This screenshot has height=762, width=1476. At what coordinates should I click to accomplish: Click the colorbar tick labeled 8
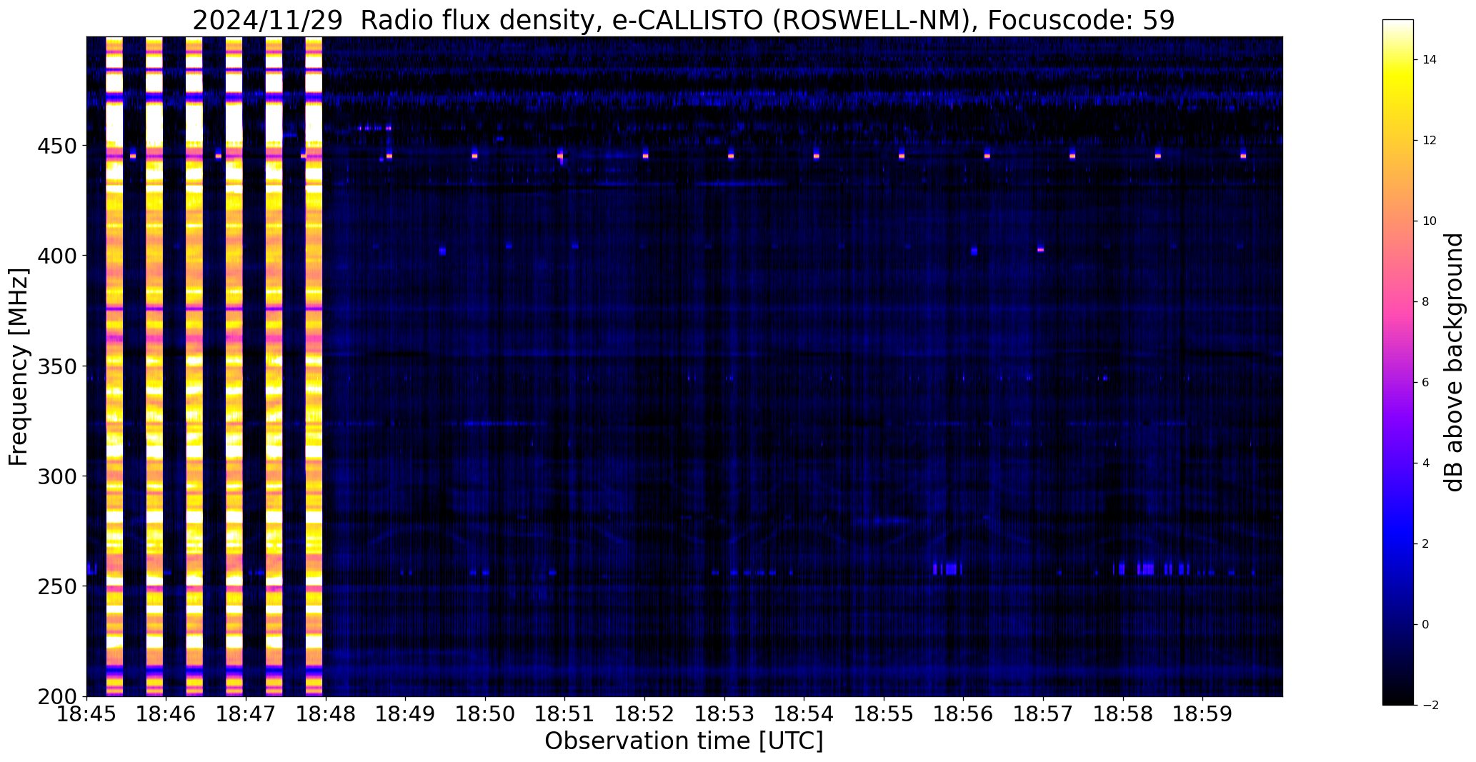click(1426, 302)
